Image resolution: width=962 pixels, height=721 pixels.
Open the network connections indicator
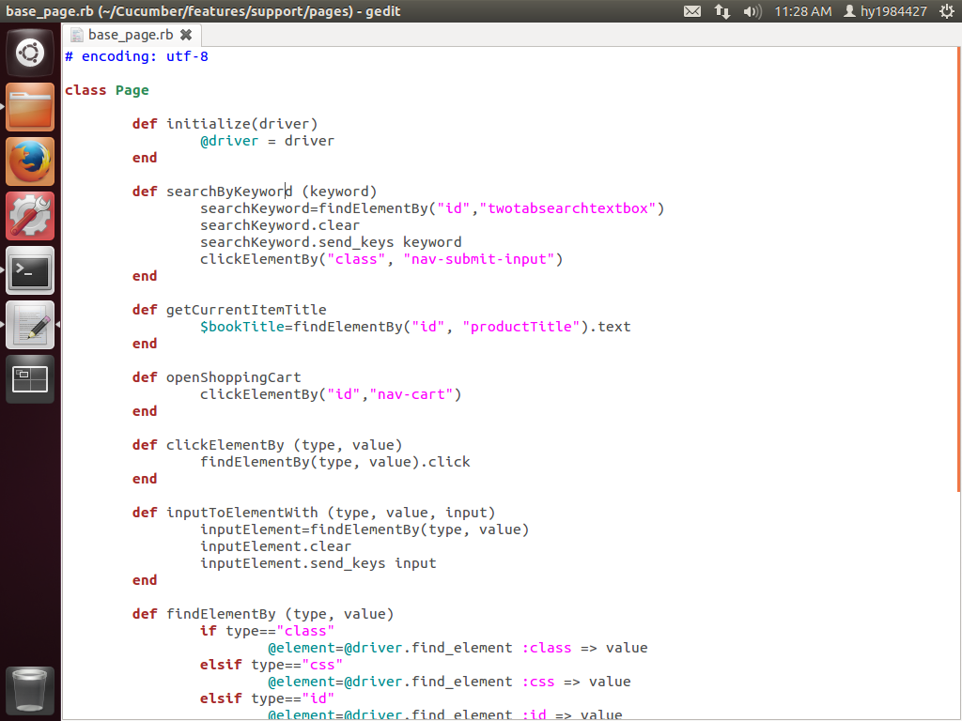[722, 11]
